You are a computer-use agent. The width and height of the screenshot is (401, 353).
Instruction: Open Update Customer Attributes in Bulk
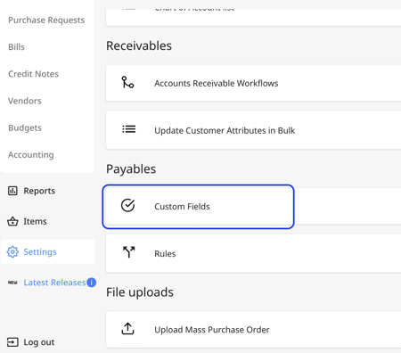[253, 130]
